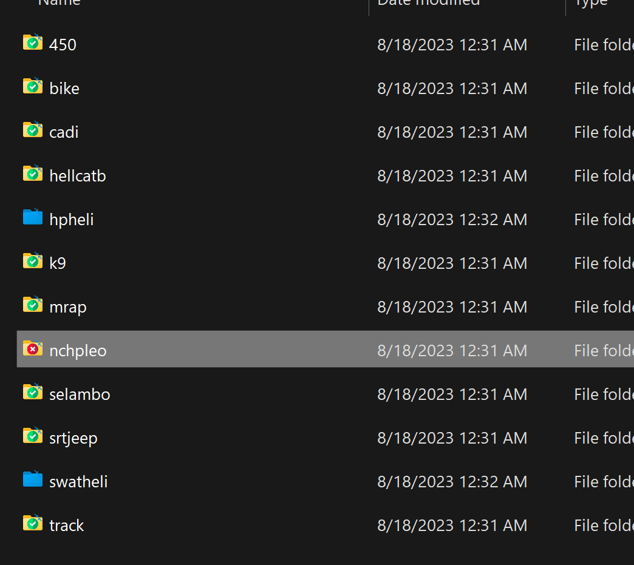Click the date modified of hpheli

[x=452, y=220]
